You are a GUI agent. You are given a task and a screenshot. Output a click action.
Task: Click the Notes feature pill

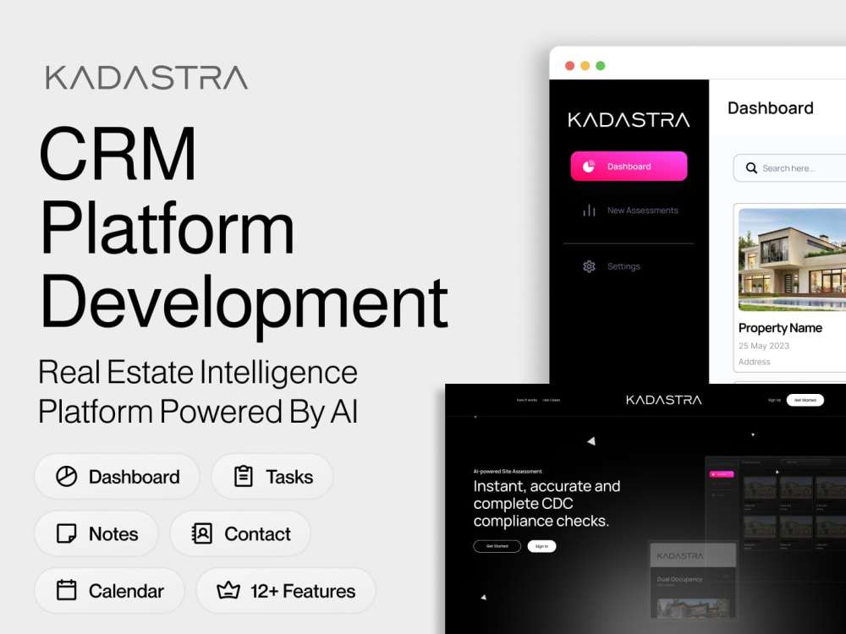pyautogui.click(x=96, y=533)
